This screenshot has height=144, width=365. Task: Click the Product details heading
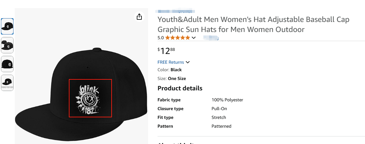[180, 88]
